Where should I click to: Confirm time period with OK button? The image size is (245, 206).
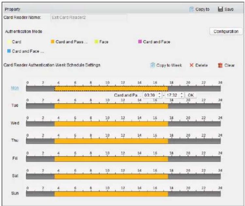tap(191, 95)
